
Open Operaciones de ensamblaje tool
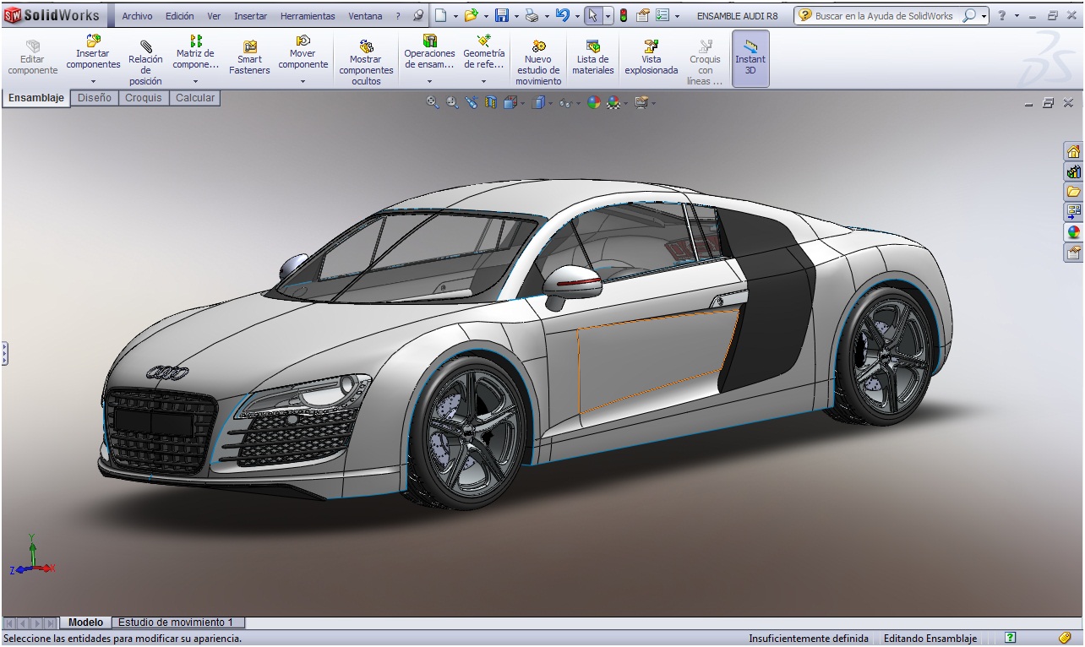(x=429, y=52)
